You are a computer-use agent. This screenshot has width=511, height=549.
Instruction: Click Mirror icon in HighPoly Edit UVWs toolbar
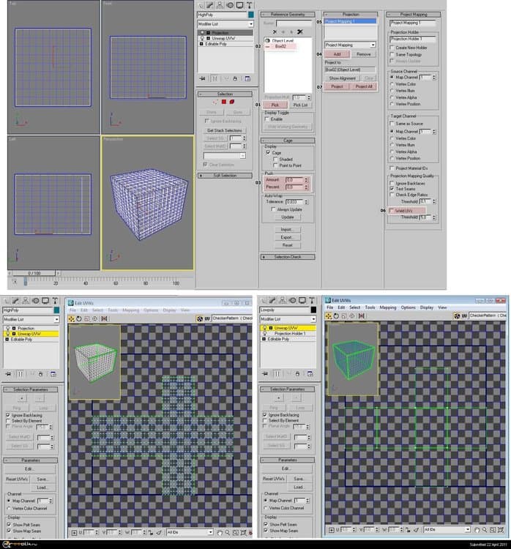coord(105,318)
